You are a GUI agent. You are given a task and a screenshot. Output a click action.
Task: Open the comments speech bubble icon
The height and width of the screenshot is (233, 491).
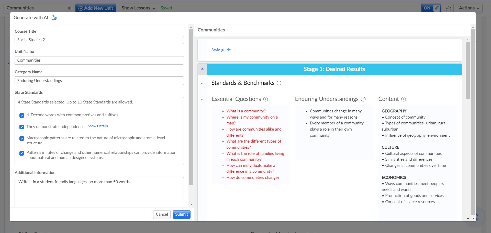coord(449,8)
